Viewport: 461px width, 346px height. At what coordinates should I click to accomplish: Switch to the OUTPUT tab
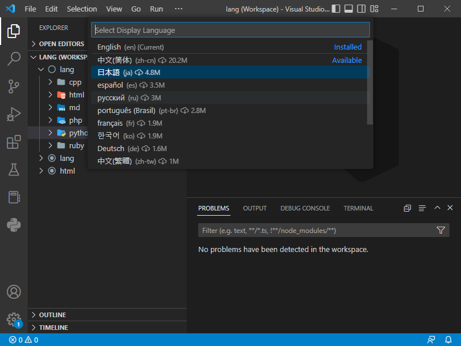255,208
